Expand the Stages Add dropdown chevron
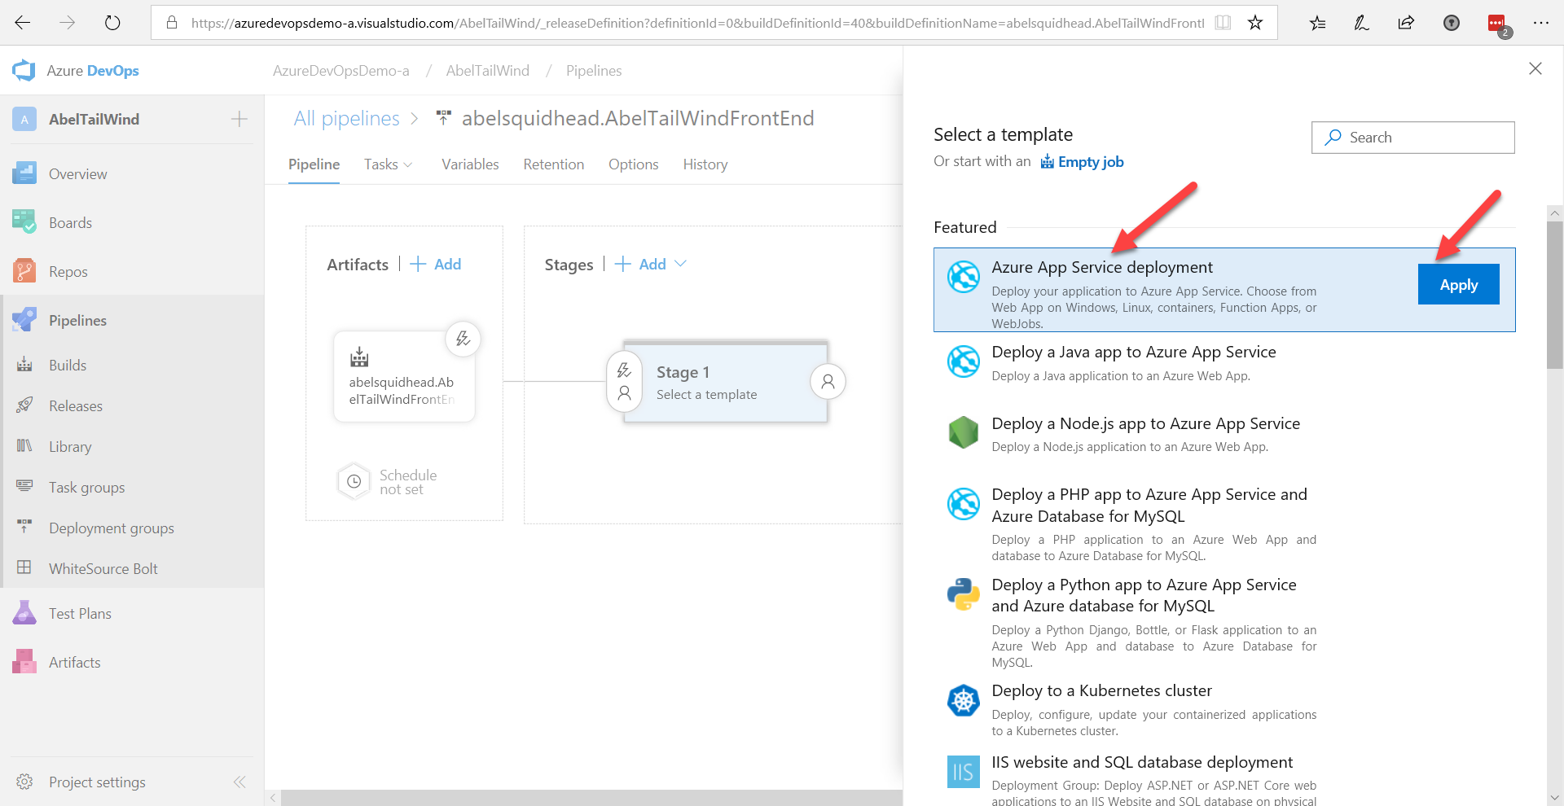Viewport: 1564px width, 806px height. (681, 264)
